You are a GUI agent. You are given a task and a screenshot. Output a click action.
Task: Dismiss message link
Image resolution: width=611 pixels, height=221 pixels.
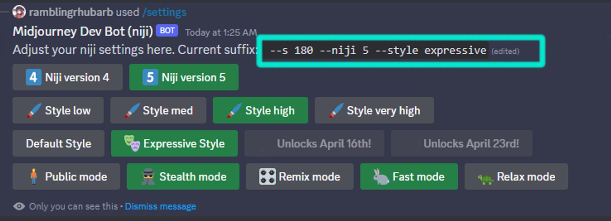point(161,206)
